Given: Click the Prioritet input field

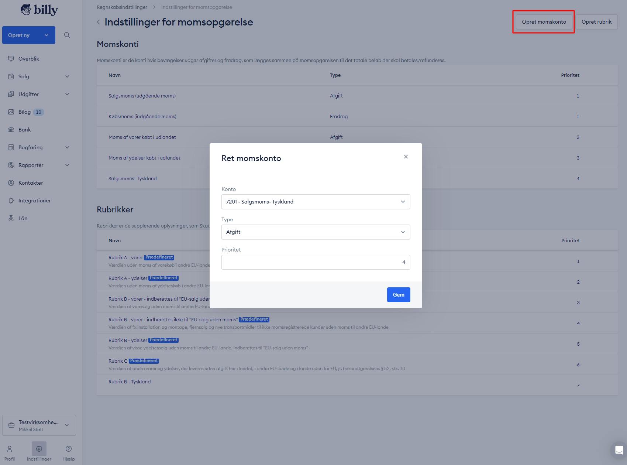Looking at the screenshot, I should coord(316,262).
